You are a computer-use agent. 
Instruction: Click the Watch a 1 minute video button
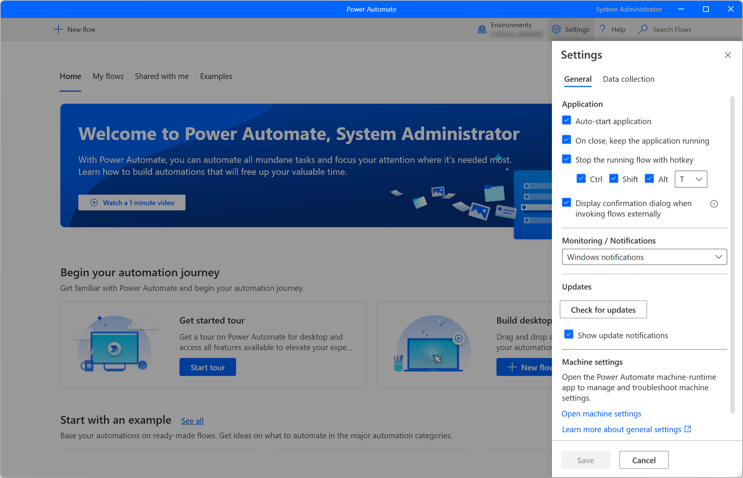pos(132,203)
